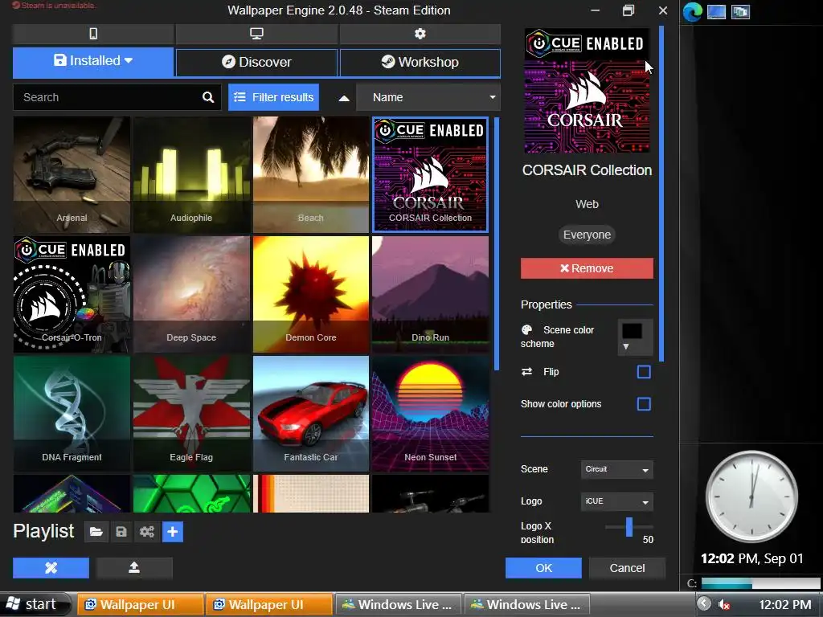The image size is (823, 617).
Task: Select the Demon Core wallpaper
Action: tap(311, 294)
